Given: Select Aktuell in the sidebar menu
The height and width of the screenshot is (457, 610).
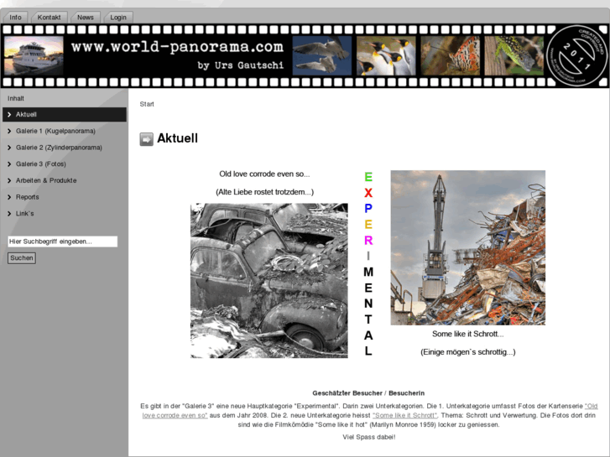Looking at the screenshot, I should point(65,114).
